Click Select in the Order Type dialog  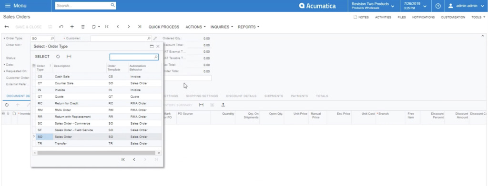pyautogui.click(x=42, y=57)
